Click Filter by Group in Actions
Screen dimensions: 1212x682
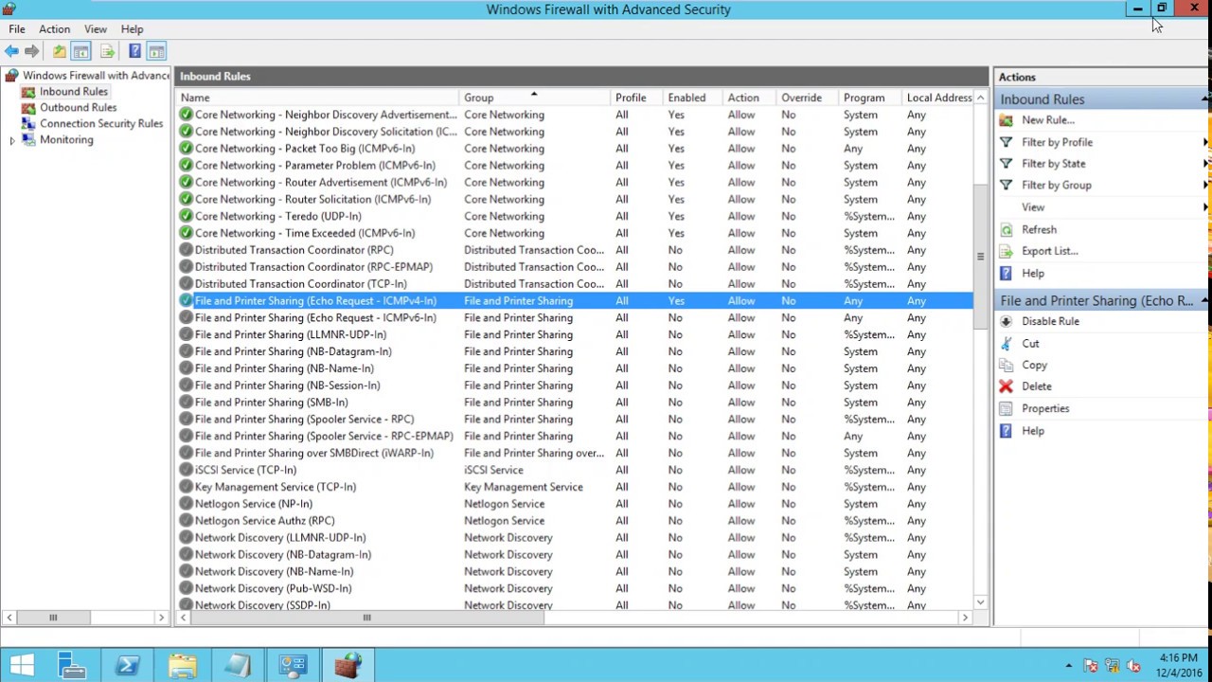[1057, 186]
